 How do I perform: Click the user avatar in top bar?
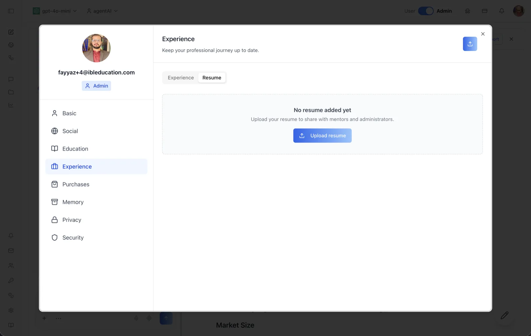tap(519, 11)
